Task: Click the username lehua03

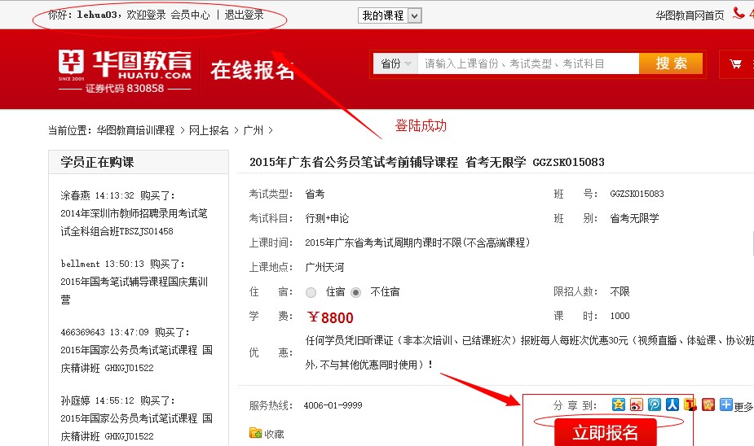Action: click(97, 15)
